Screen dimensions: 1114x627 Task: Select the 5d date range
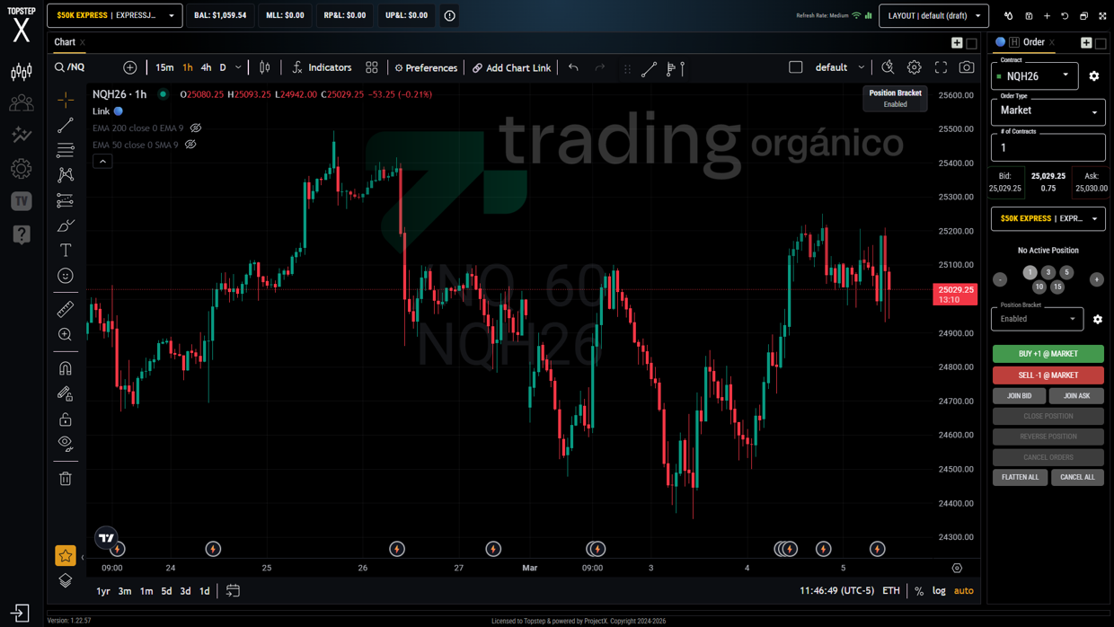(x=166, y=591)
